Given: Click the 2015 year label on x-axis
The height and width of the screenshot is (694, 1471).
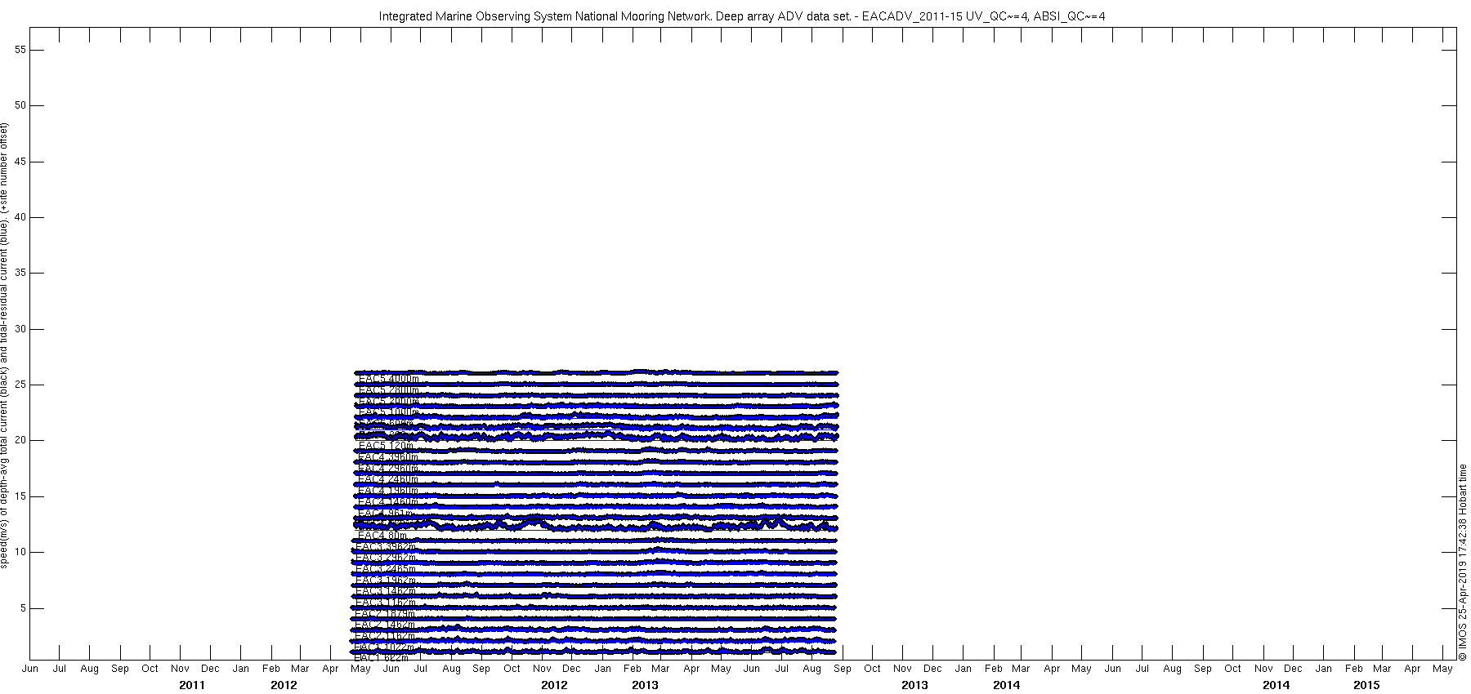Looking at the screenshot, I should (1366, 685).
